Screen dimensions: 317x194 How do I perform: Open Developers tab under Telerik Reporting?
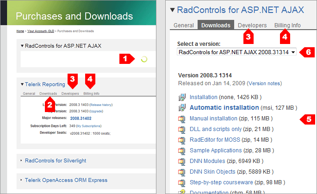click(70, 94)
